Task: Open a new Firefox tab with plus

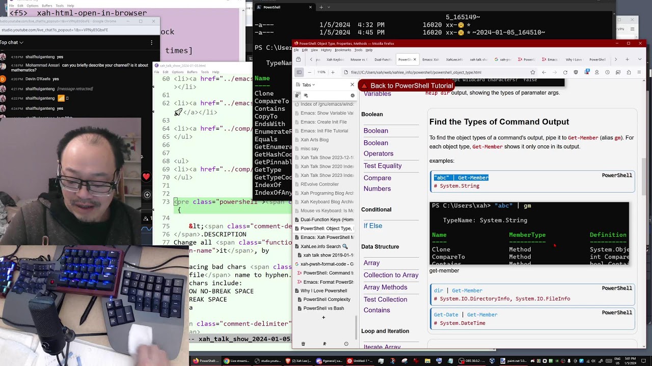Action: coord(627,59)
